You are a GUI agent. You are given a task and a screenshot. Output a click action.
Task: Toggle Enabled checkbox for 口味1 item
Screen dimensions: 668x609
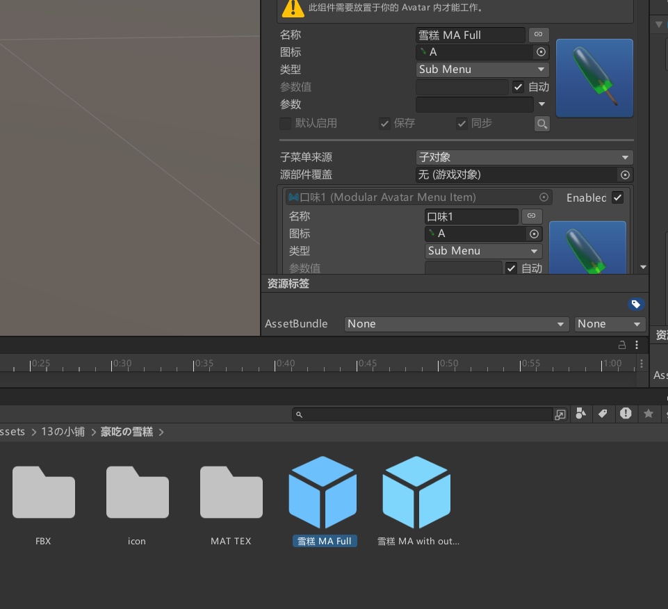pos(617,197)
